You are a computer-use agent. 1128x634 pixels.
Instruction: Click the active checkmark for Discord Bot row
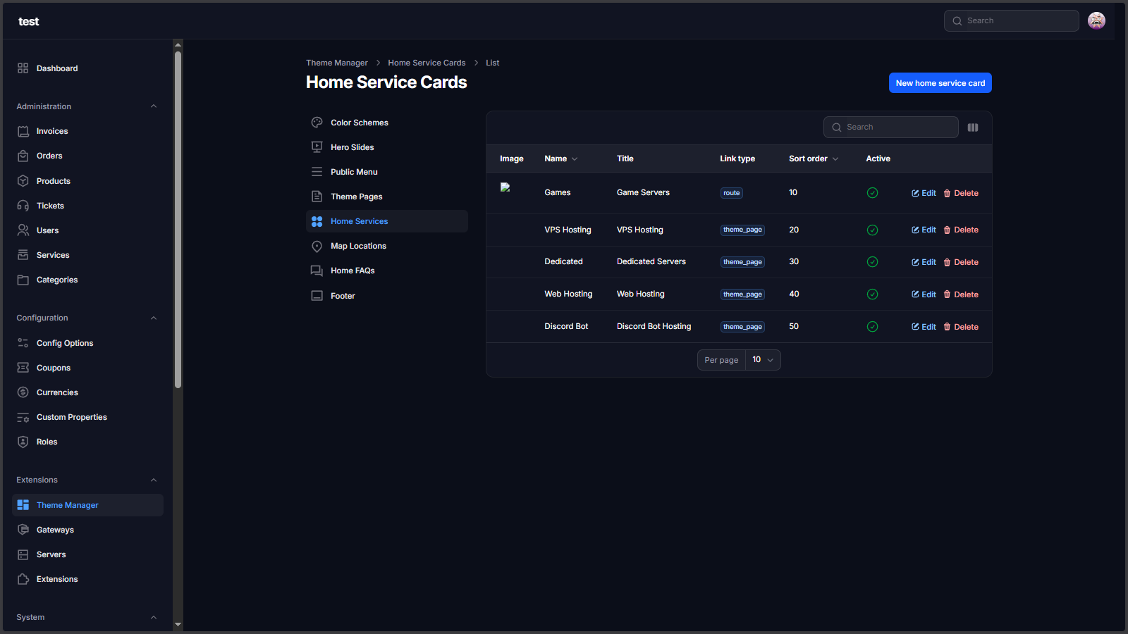(872, 327)
